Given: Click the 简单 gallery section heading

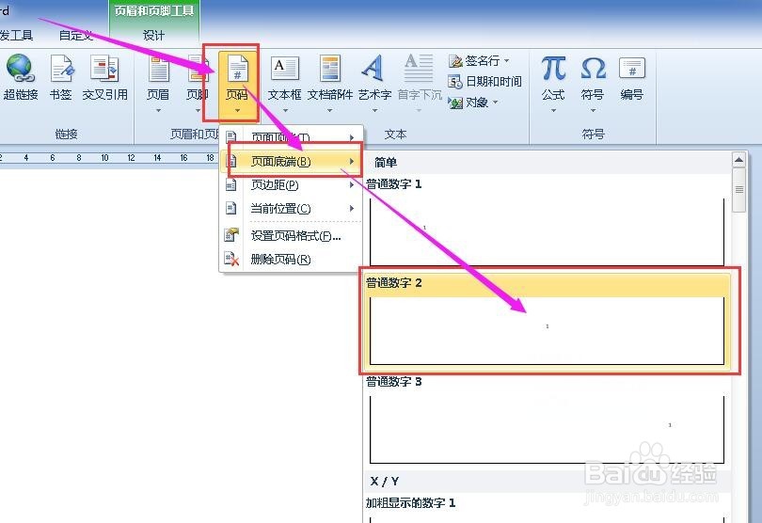Looking at the screenshot, I should point(386,163).
